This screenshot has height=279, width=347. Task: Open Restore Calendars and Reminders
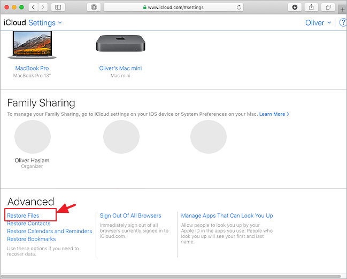pos(49,231)
